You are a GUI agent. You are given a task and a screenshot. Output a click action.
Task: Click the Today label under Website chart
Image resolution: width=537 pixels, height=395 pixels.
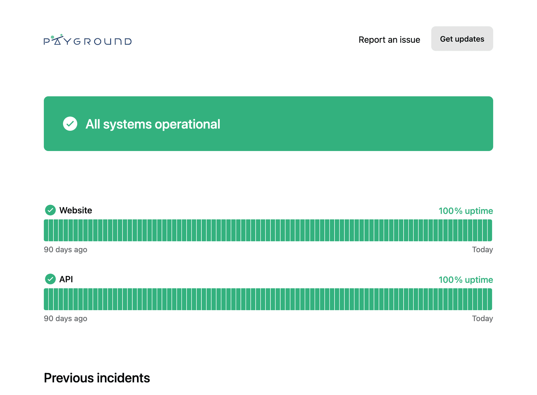click(482, 250)
